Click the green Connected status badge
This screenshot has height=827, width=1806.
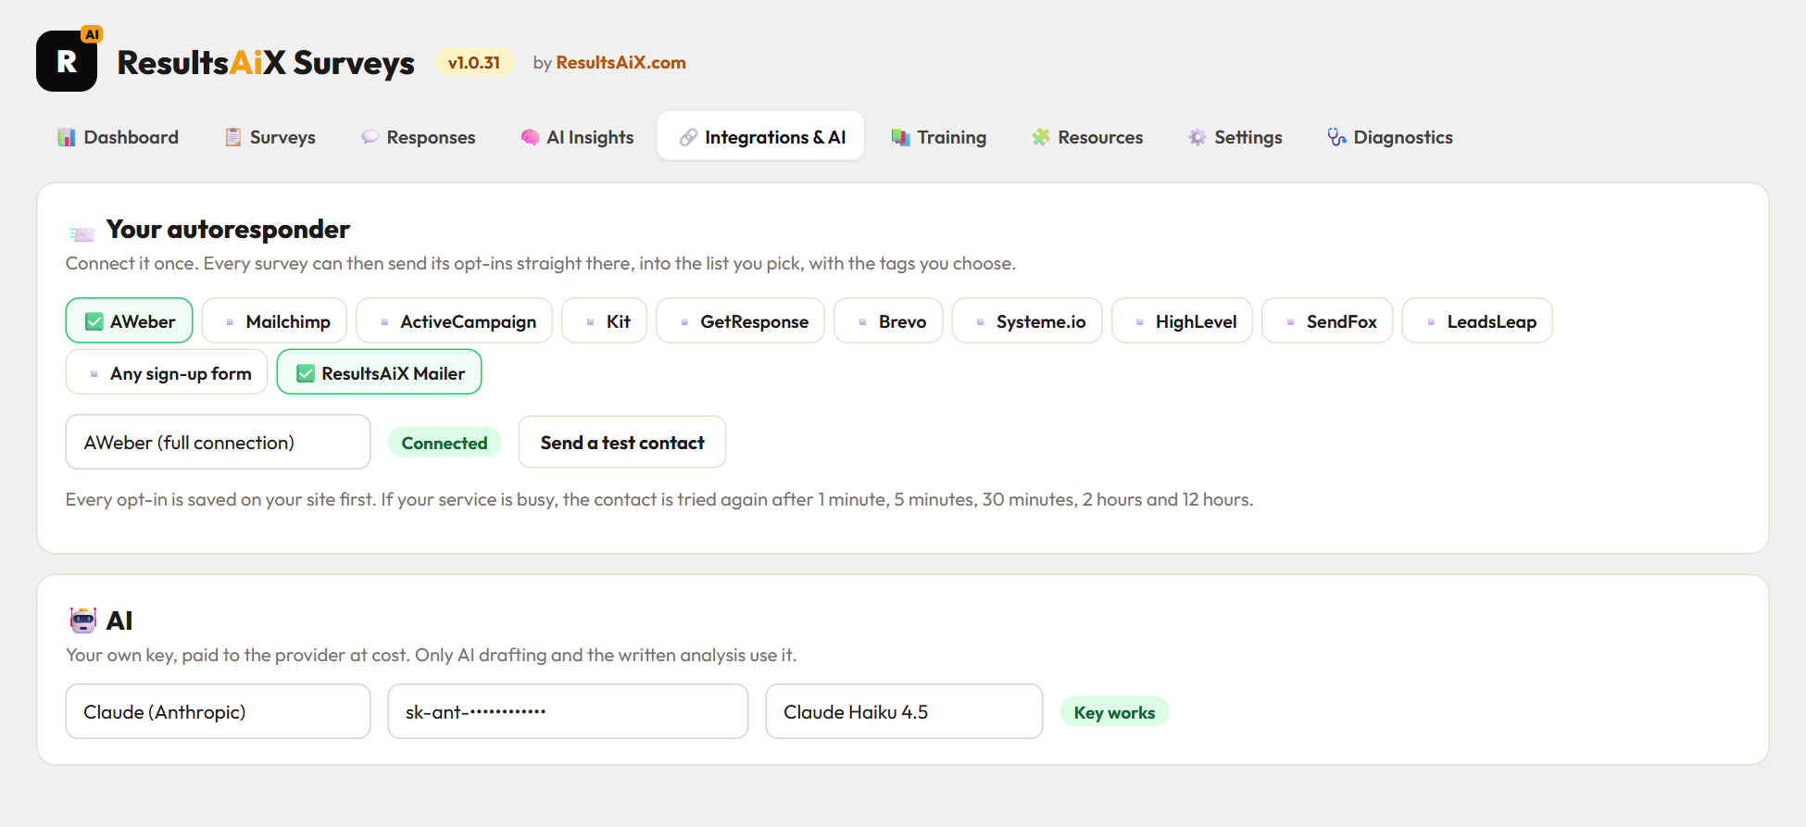(x=445, y=442)
